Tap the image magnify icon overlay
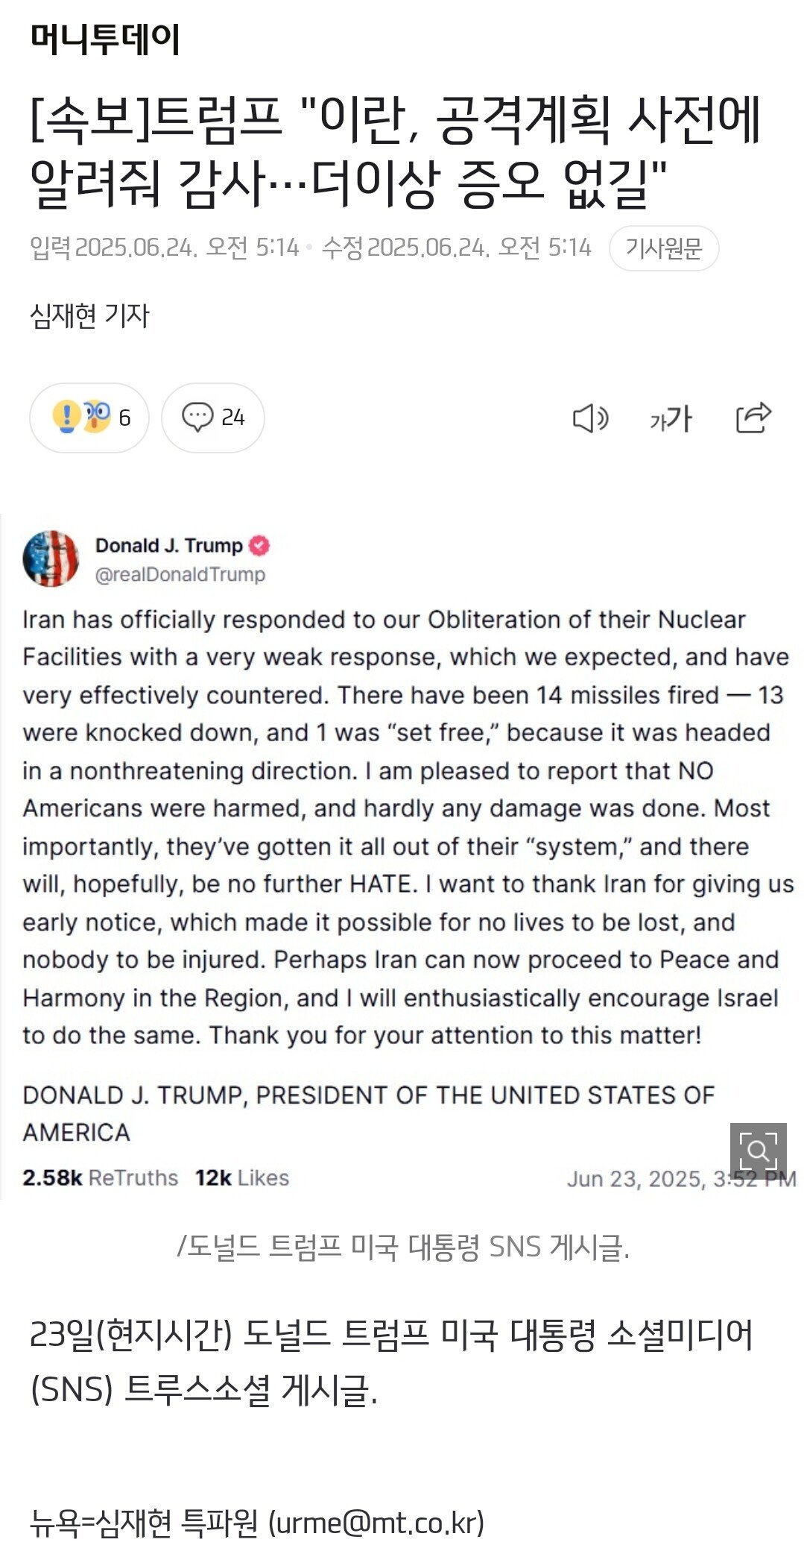Image resolution: width=804 pixels, height=1554 pixels. [x=758, y=1151]
